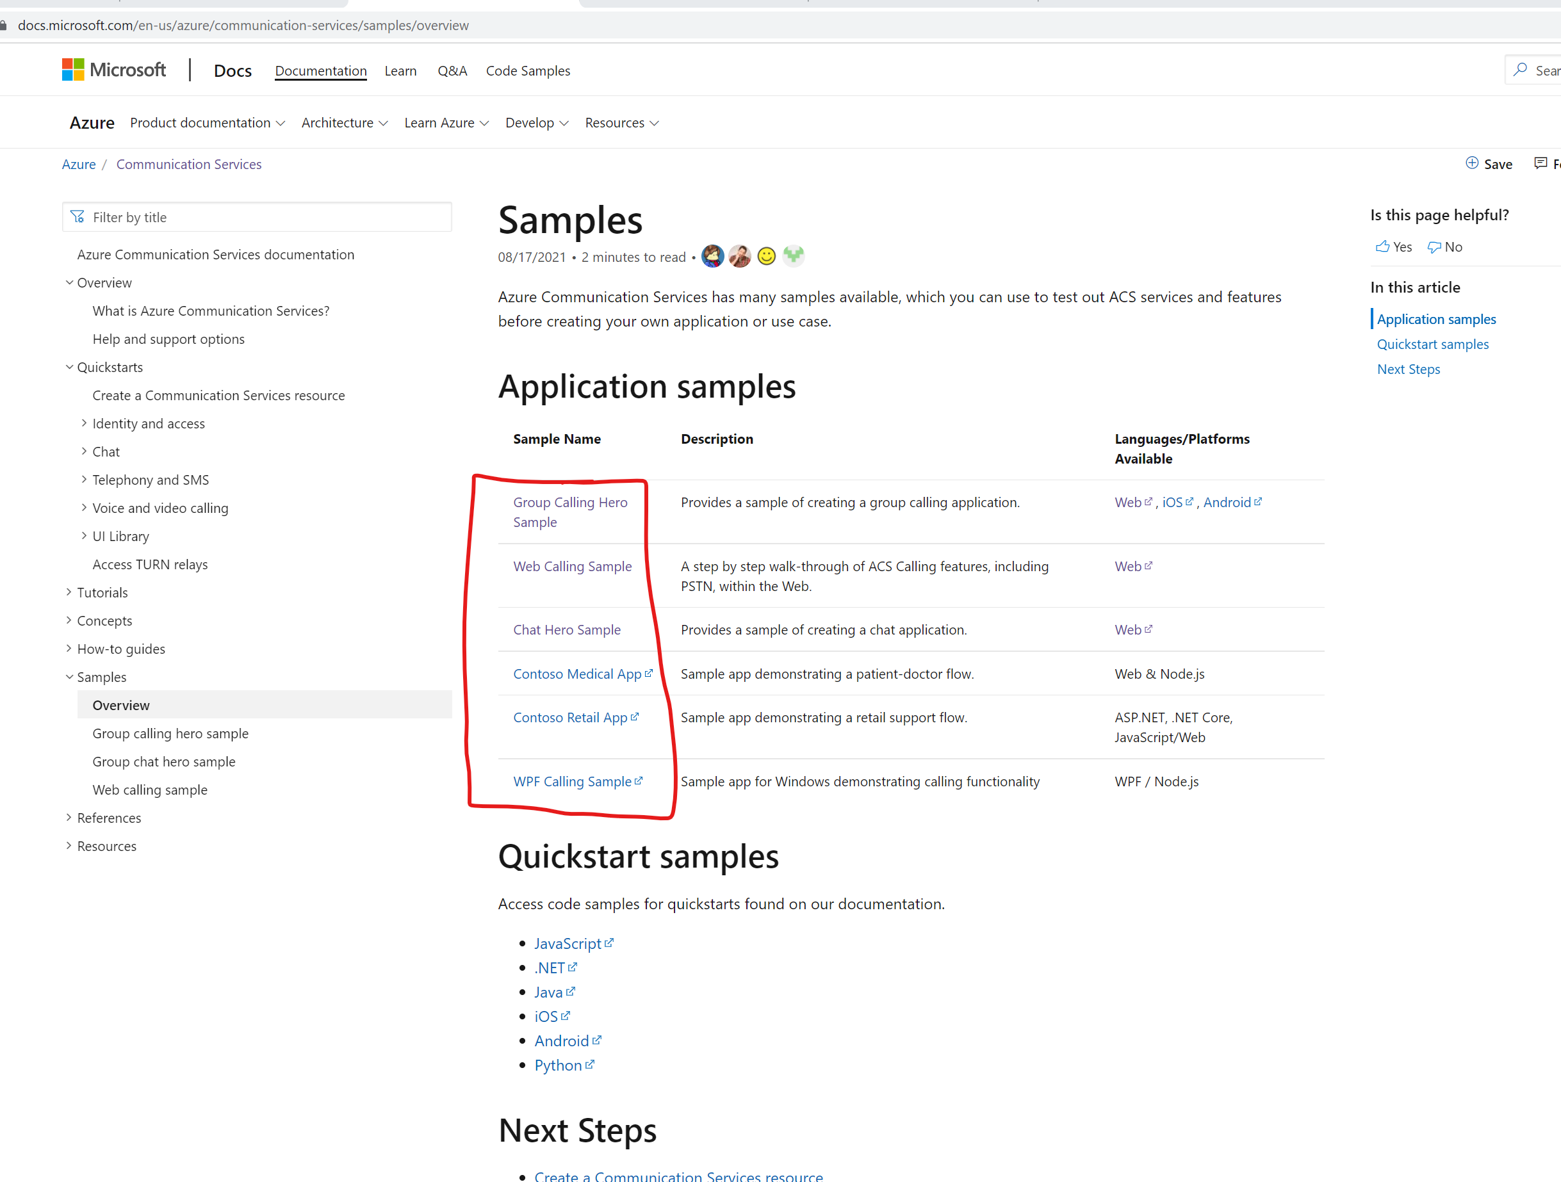Click the Feedback speech bubble icon

tap(1540, 163)
